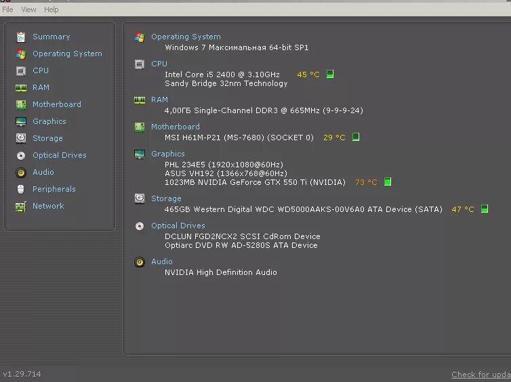Click the RAM icon in main panel
Image resolution: width=511 pixels, height=382 pixels.
[x=140, y=100]
